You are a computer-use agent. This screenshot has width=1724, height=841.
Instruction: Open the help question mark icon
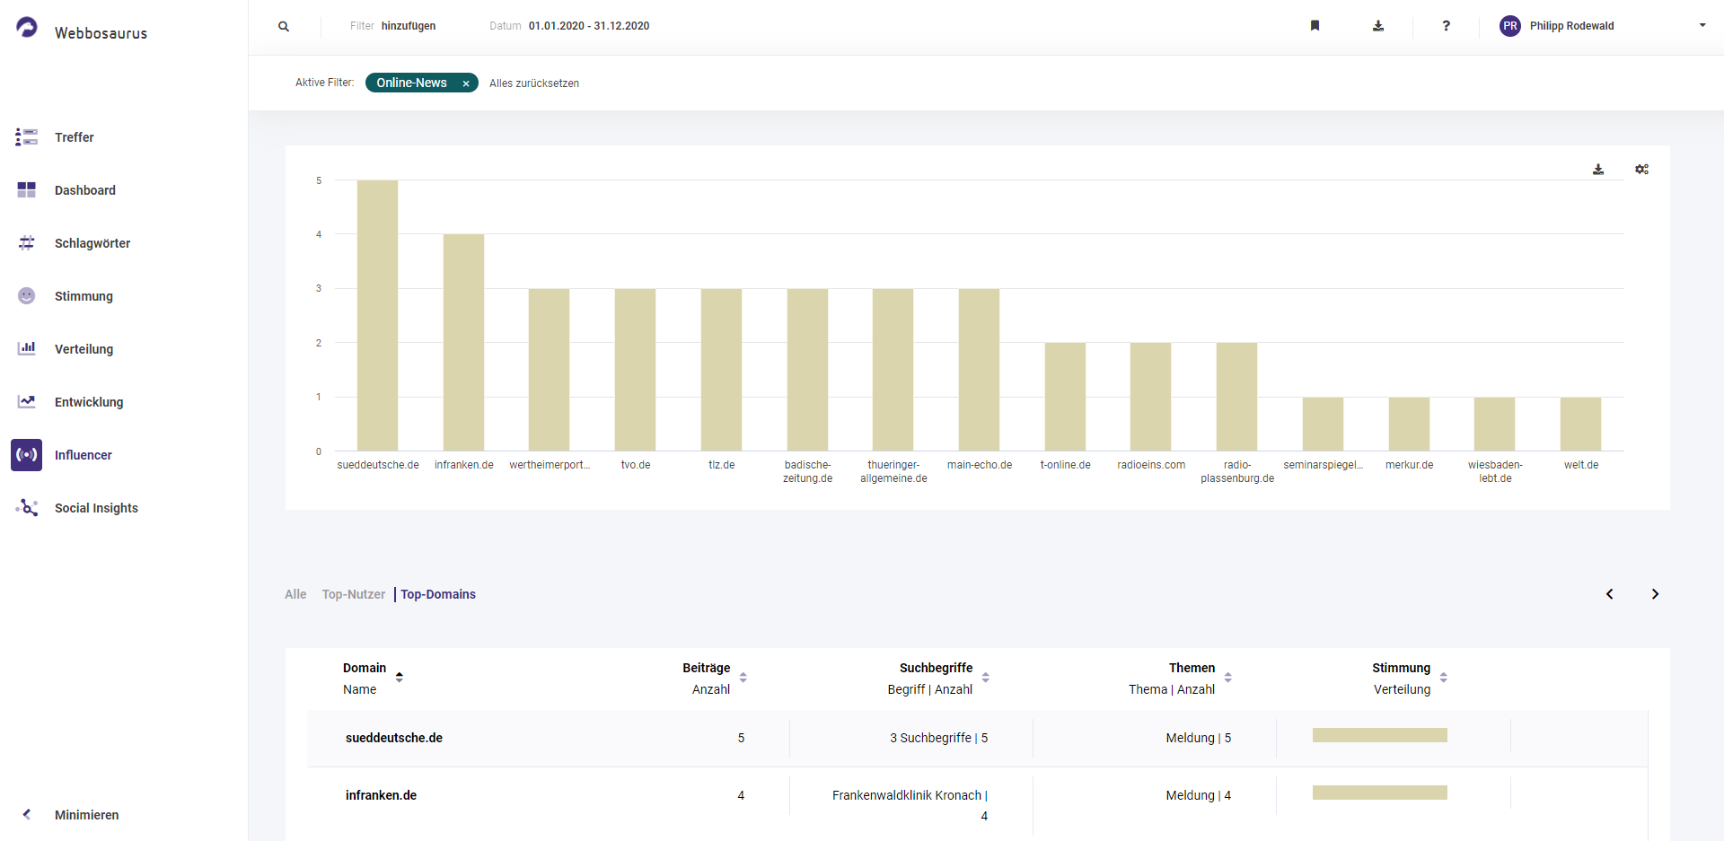1446,26
